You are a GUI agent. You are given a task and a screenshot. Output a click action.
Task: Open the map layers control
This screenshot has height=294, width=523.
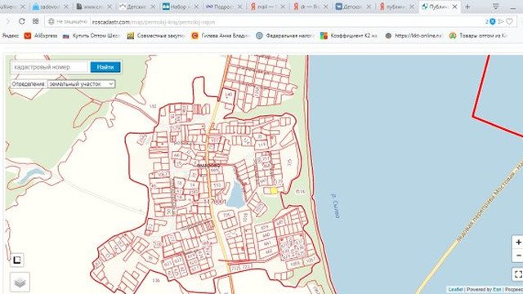tap(20, 283)
